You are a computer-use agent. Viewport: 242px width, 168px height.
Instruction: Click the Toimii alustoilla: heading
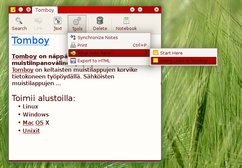pos(43,98)
